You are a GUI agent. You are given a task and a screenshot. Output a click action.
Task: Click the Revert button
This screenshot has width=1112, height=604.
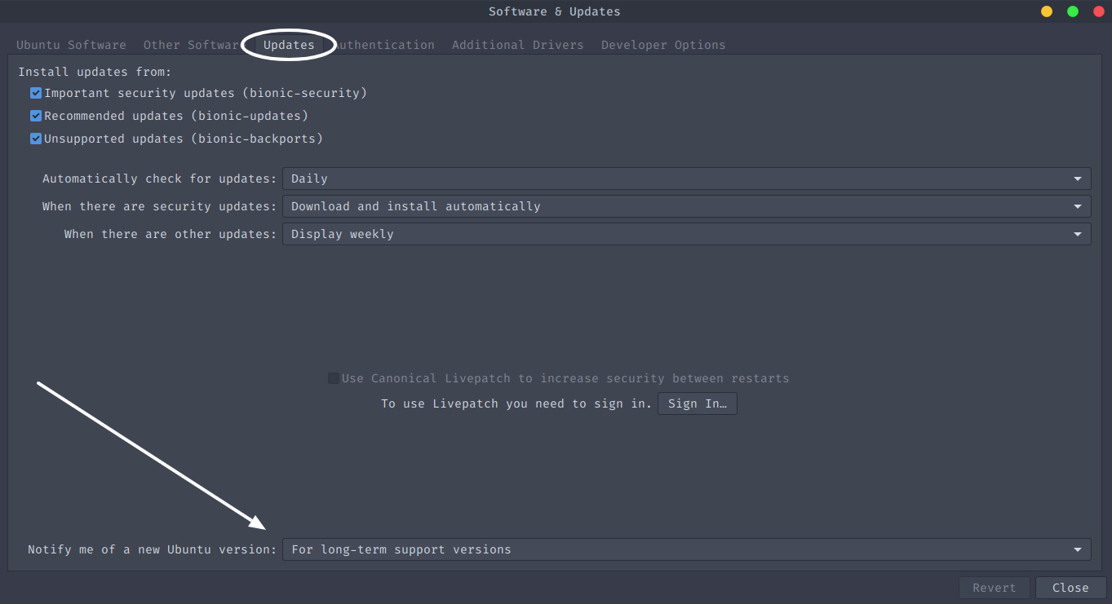click(x=995, y=588)
